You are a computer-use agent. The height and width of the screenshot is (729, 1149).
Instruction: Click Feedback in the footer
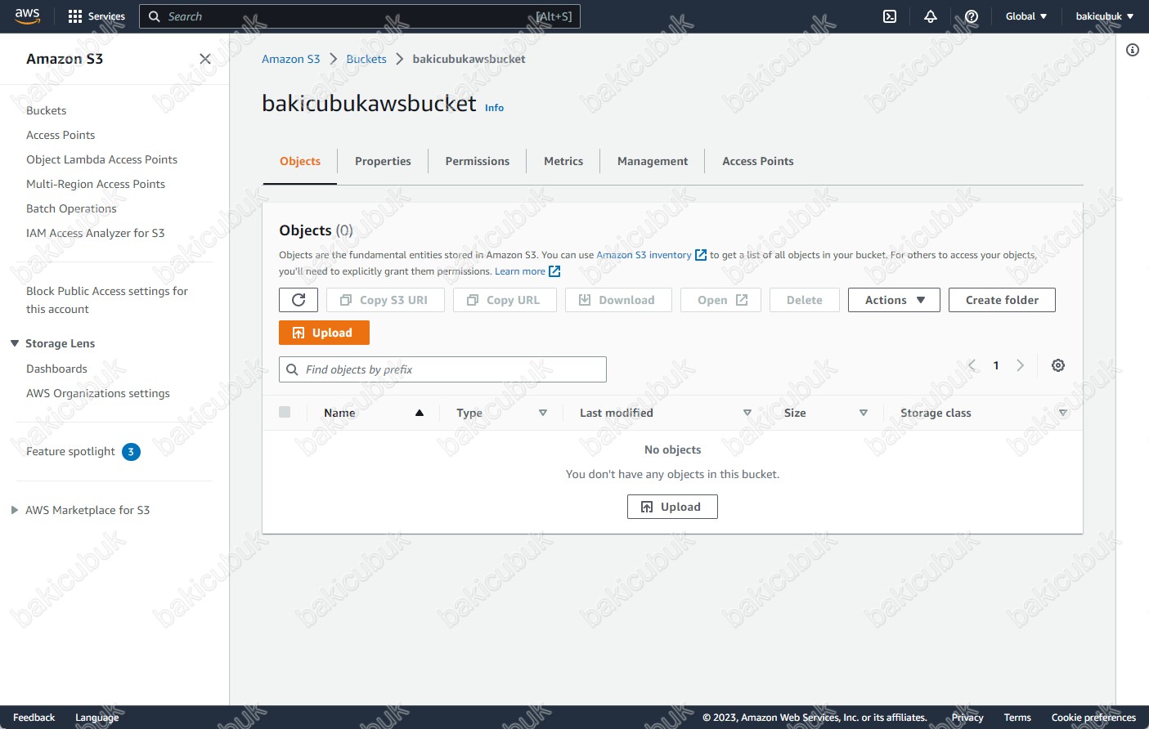[34, 718]
